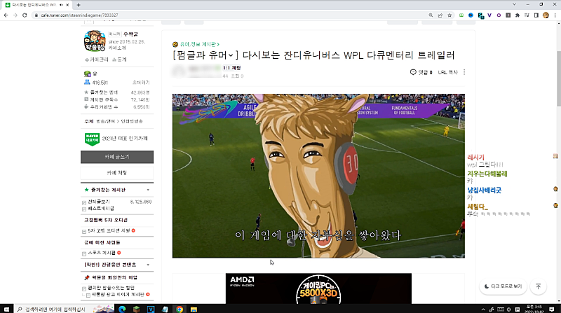
Task: Click the scroll-to-top arrow button
Action: point(538,286)
